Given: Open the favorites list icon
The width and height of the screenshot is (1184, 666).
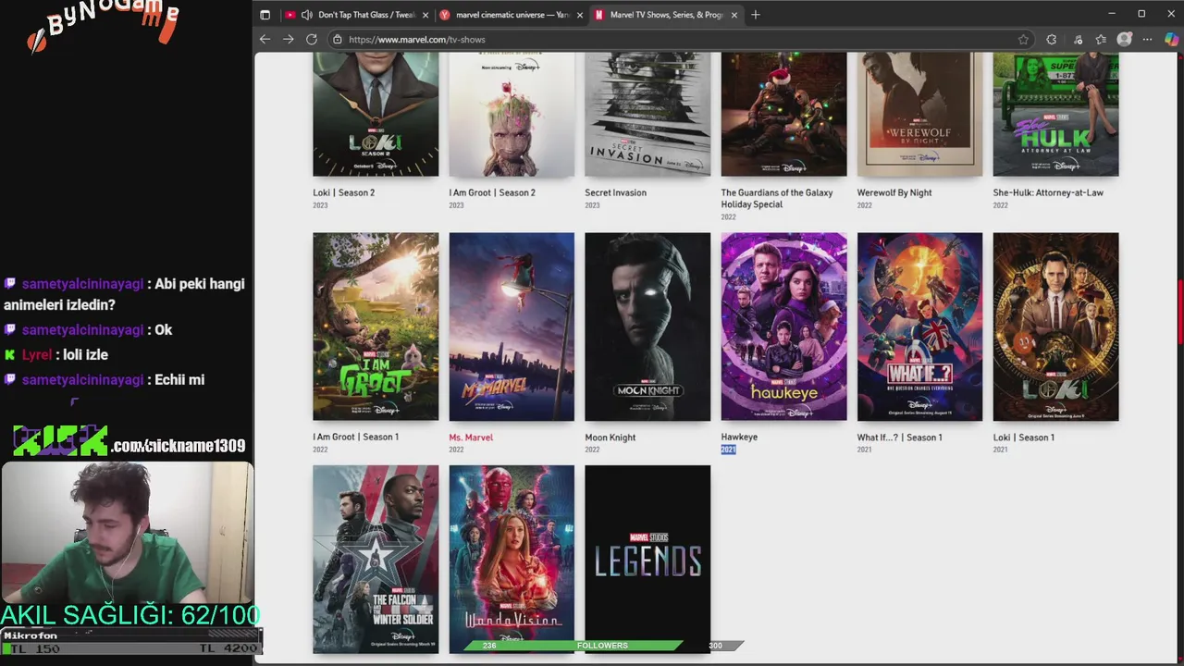Looking at the screenshot, I should (1101, 39).
